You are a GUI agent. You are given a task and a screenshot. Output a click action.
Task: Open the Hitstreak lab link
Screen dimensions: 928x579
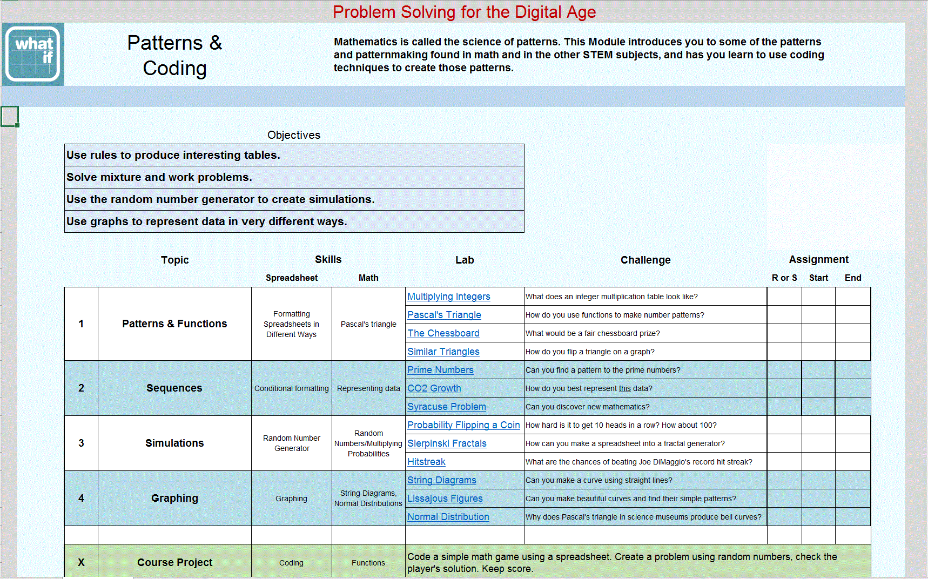(x=426, y=462)
